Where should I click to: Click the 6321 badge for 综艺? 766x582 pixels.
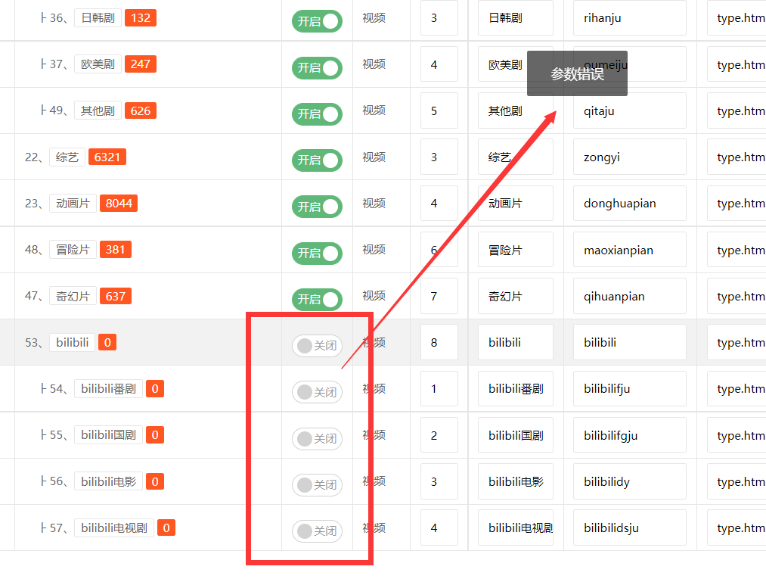click(107, 156)
